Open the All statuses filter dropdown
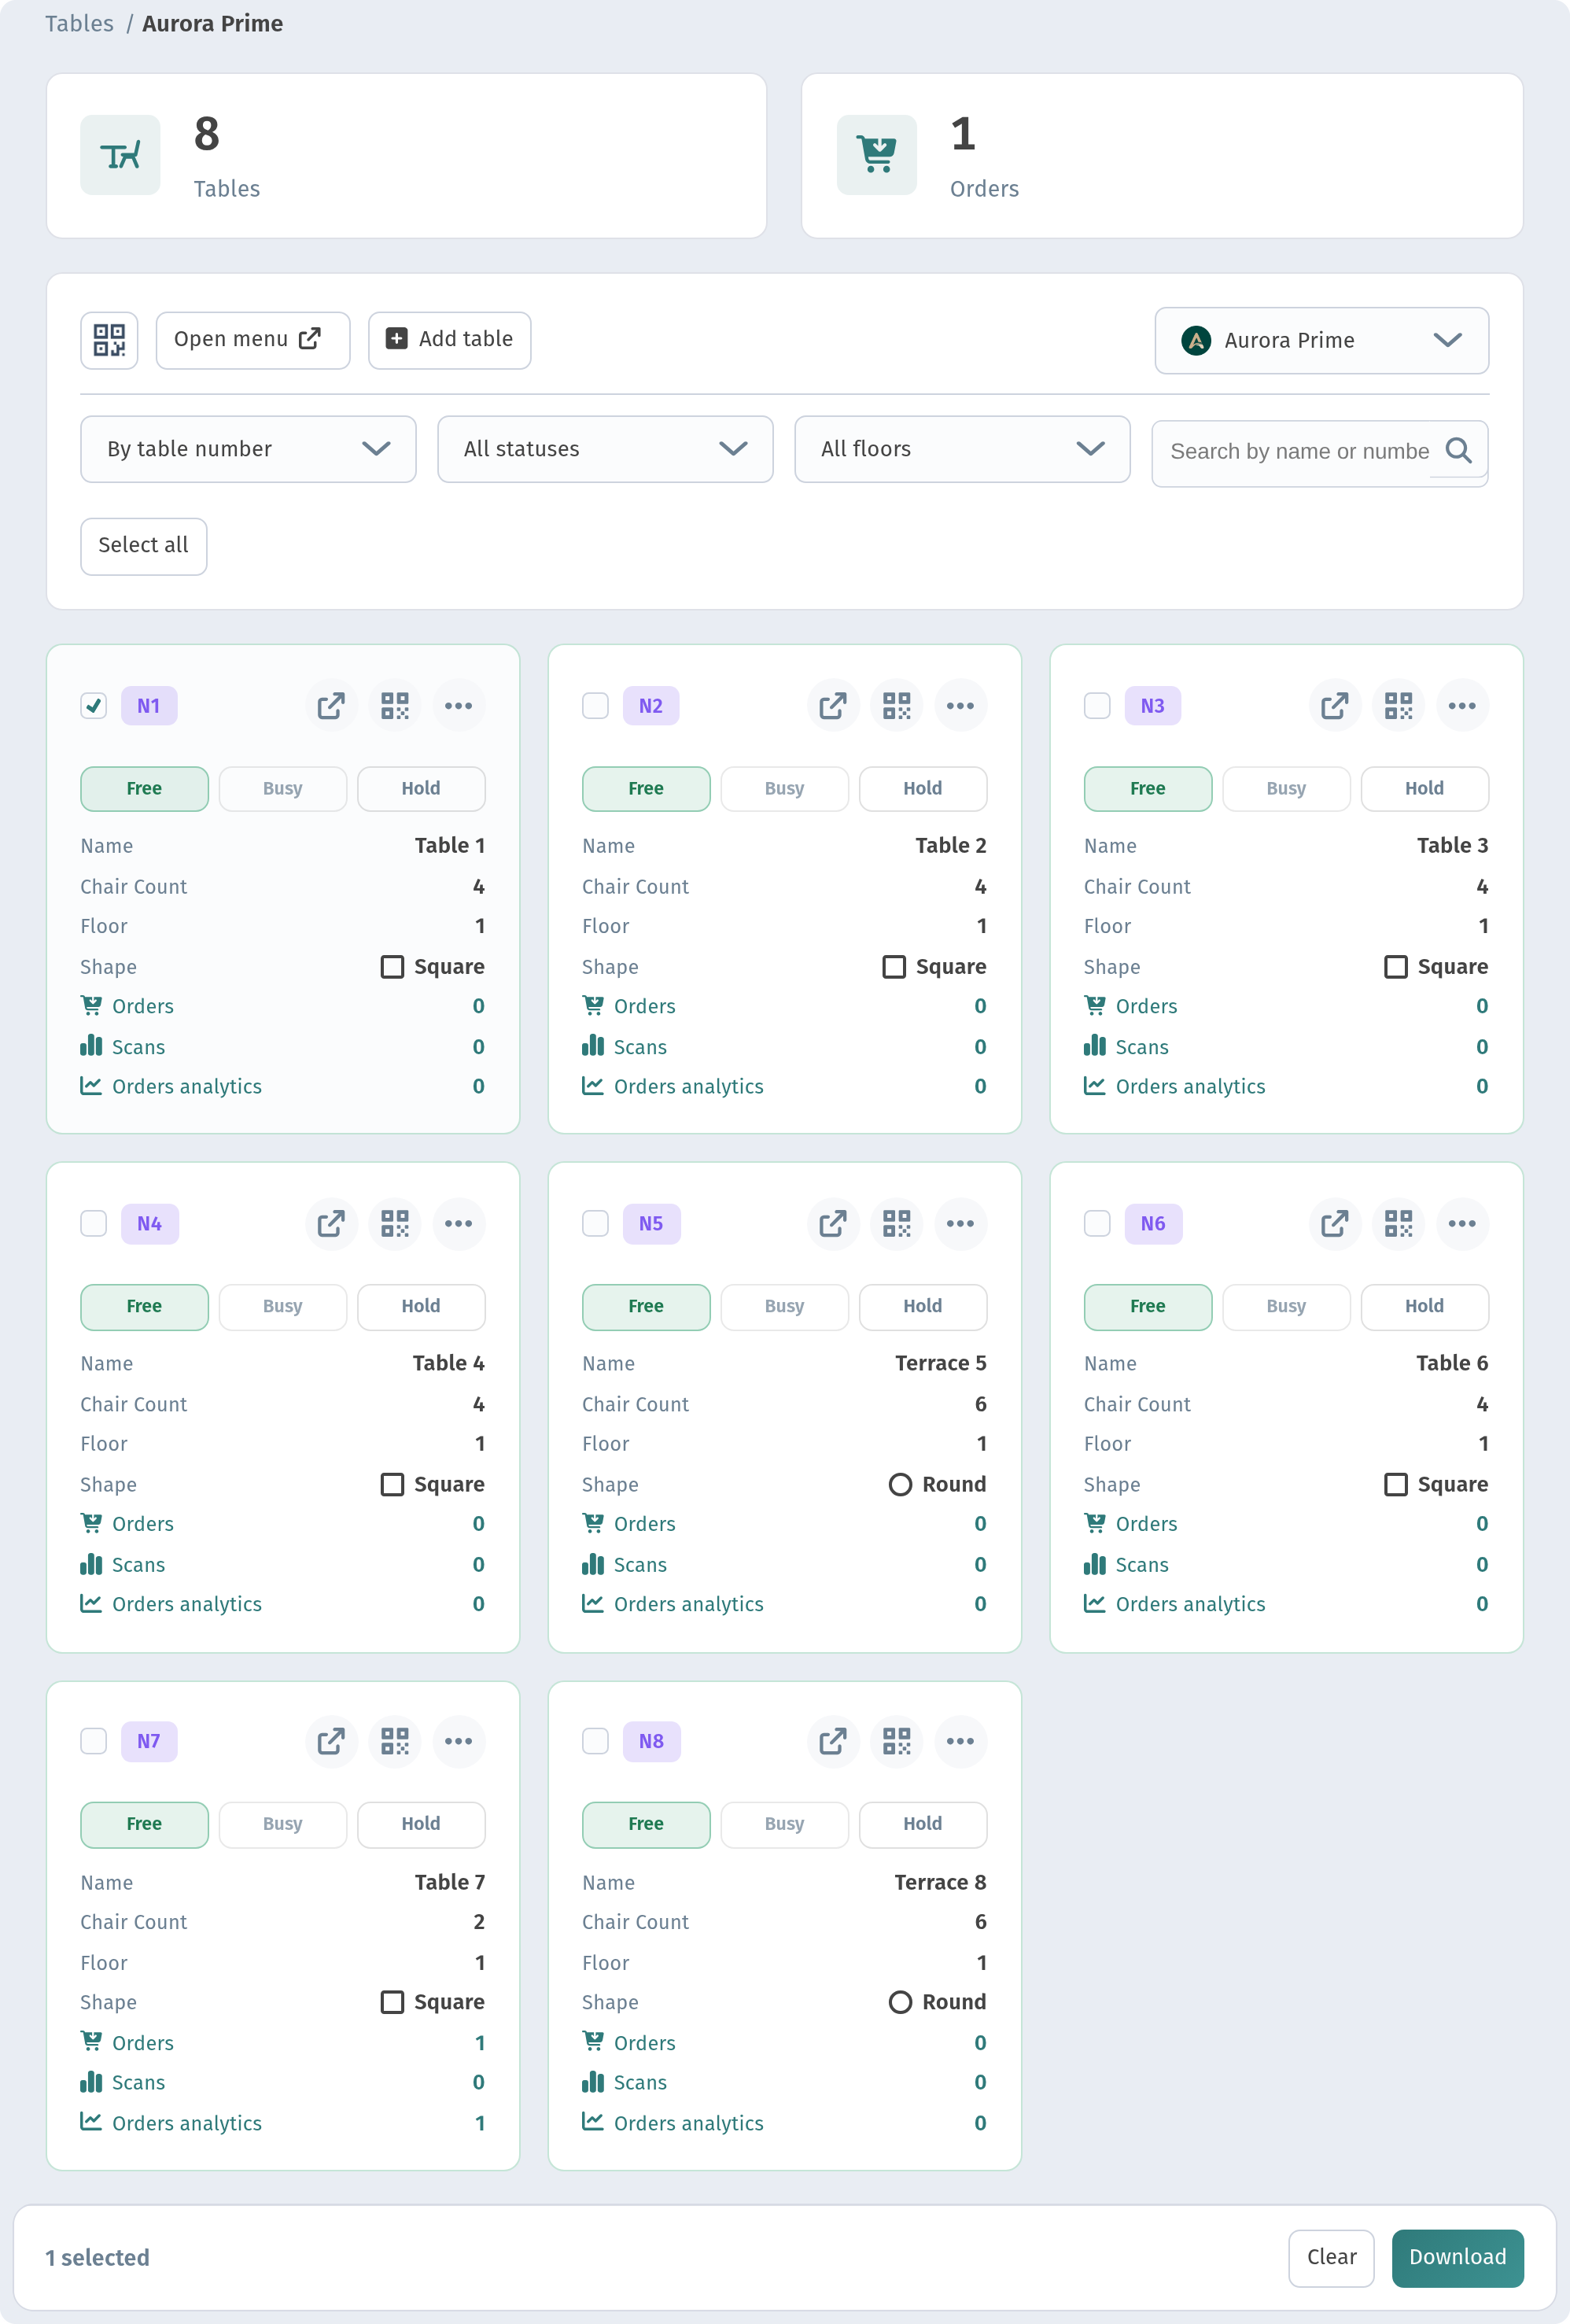This screenshot has height=2324, width=1570. tap(605, 450)
